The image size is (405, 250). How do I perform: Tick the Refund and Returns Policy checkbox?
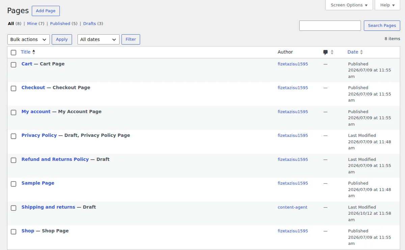(x=13, y=160)
